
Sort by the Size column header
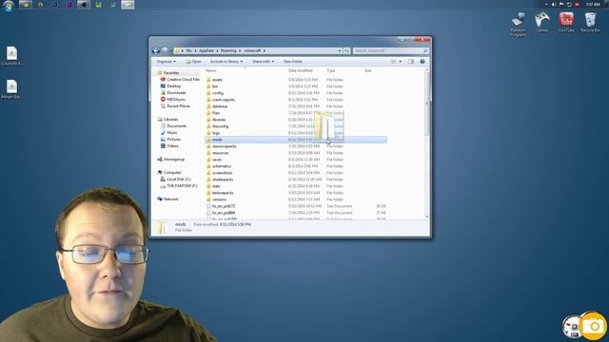click(x=368, y=70)
